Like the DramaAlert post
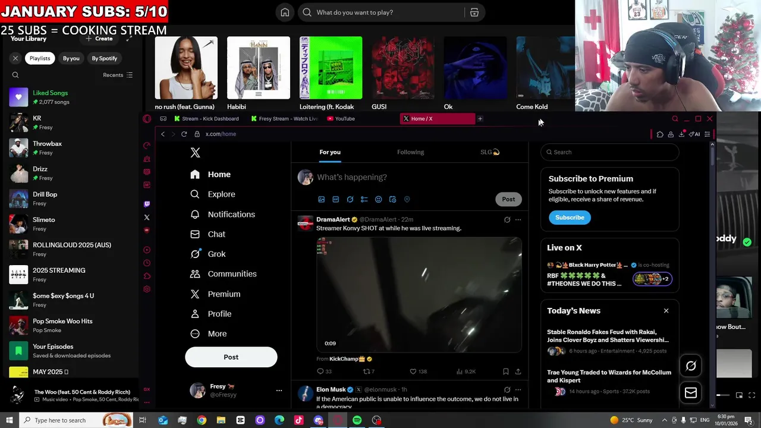The width and height of the screenshot is (761, 428). [418, 372]
